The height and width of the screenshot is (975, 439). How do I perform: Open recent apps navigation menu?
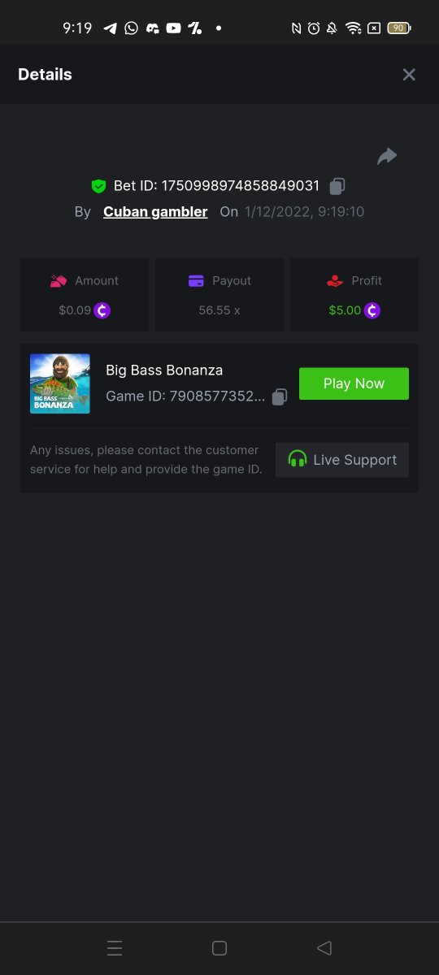pos(115,947)
